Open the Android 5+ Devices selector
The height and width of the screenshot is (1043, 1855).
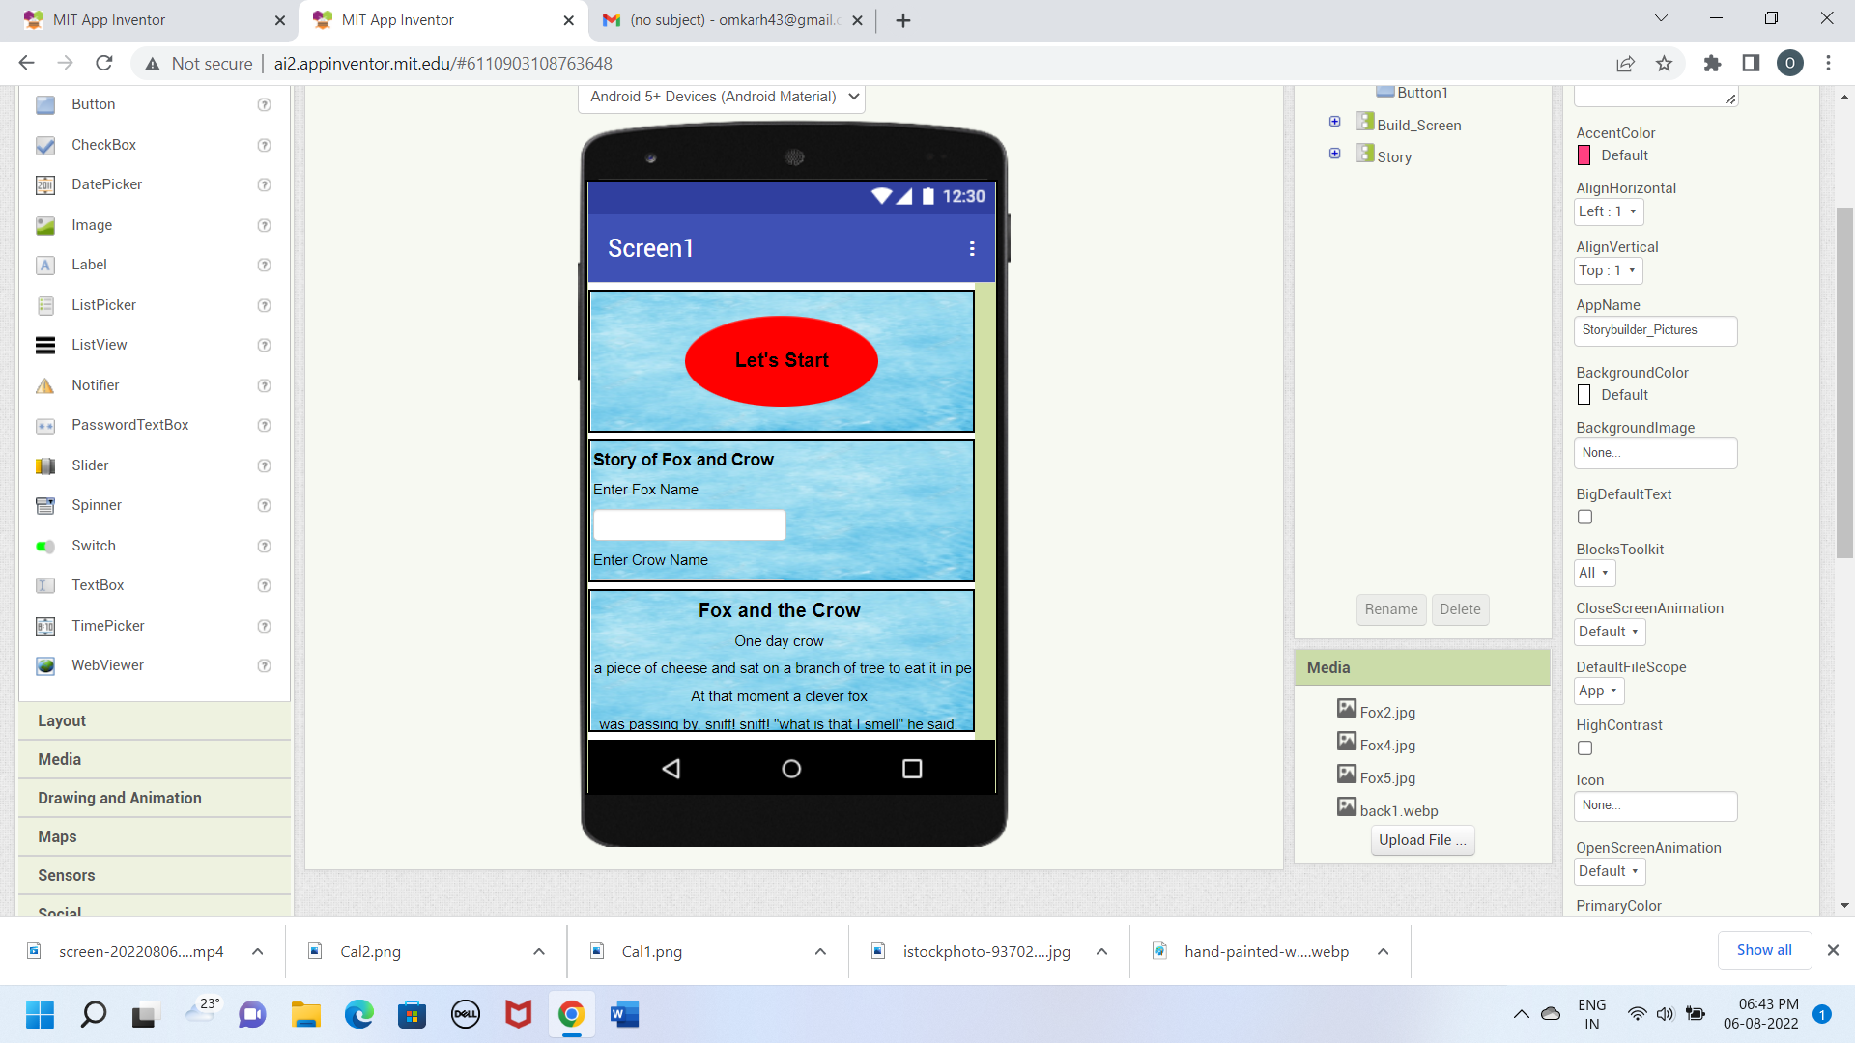pos(721,97)
